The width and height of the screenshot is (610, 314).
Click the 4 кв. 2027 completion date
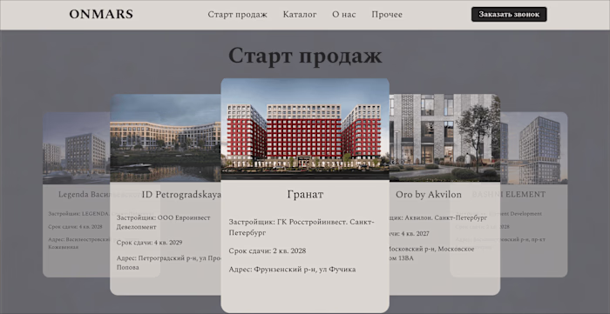tap(410, 234)
